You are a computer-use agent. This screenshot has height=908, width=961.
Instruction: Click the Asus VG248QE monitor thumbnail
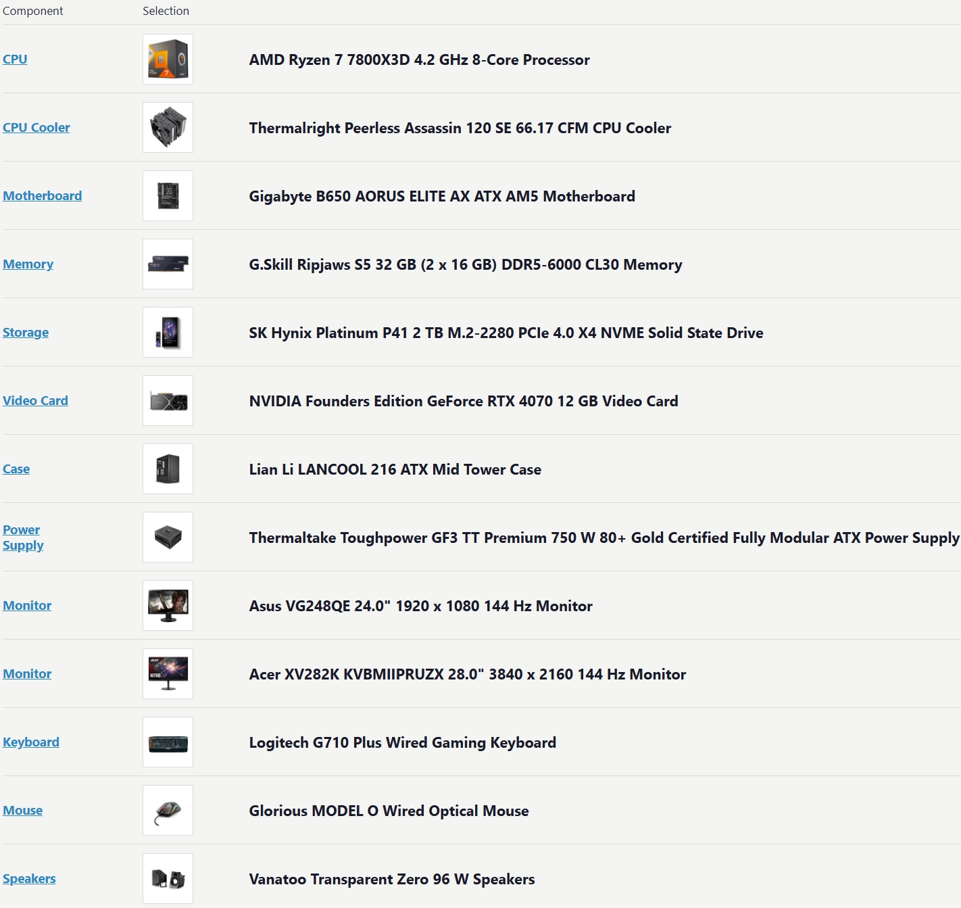(x=168, y=605)
